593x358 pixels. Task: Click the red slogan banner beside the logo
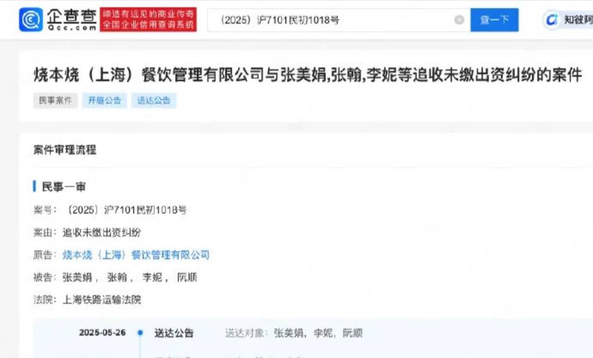[x=148, y=20]
